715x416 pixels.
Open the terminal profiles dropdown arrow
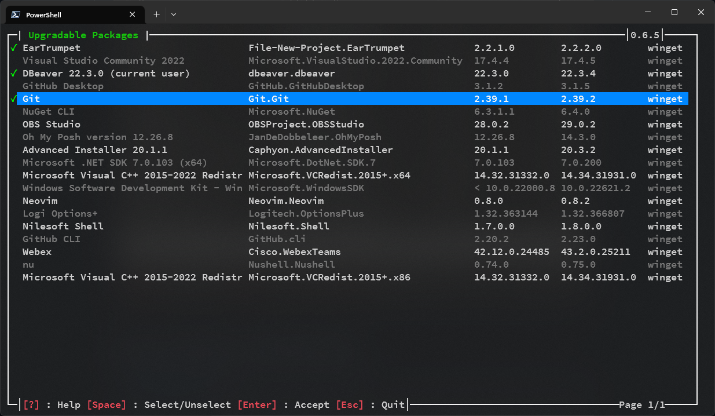174,14
